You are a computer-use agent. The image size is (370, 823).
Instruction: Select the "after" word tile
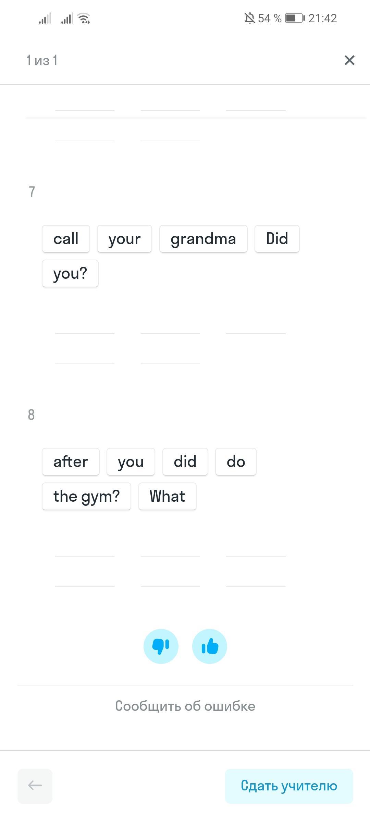click(71, 462)
